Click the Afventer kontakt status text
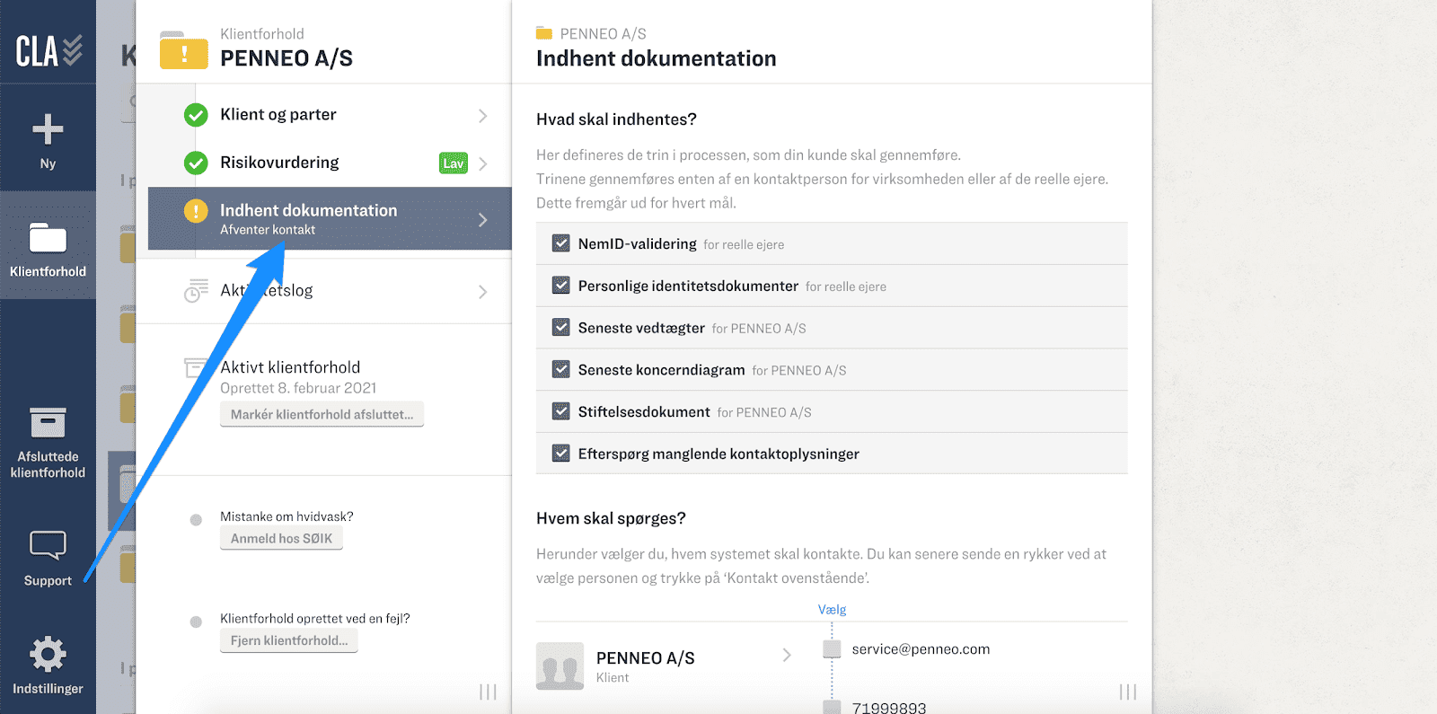The image size is (1437, 714). click(268, 230)
